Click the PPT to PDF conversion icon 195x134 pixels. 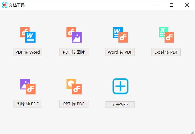74,87
